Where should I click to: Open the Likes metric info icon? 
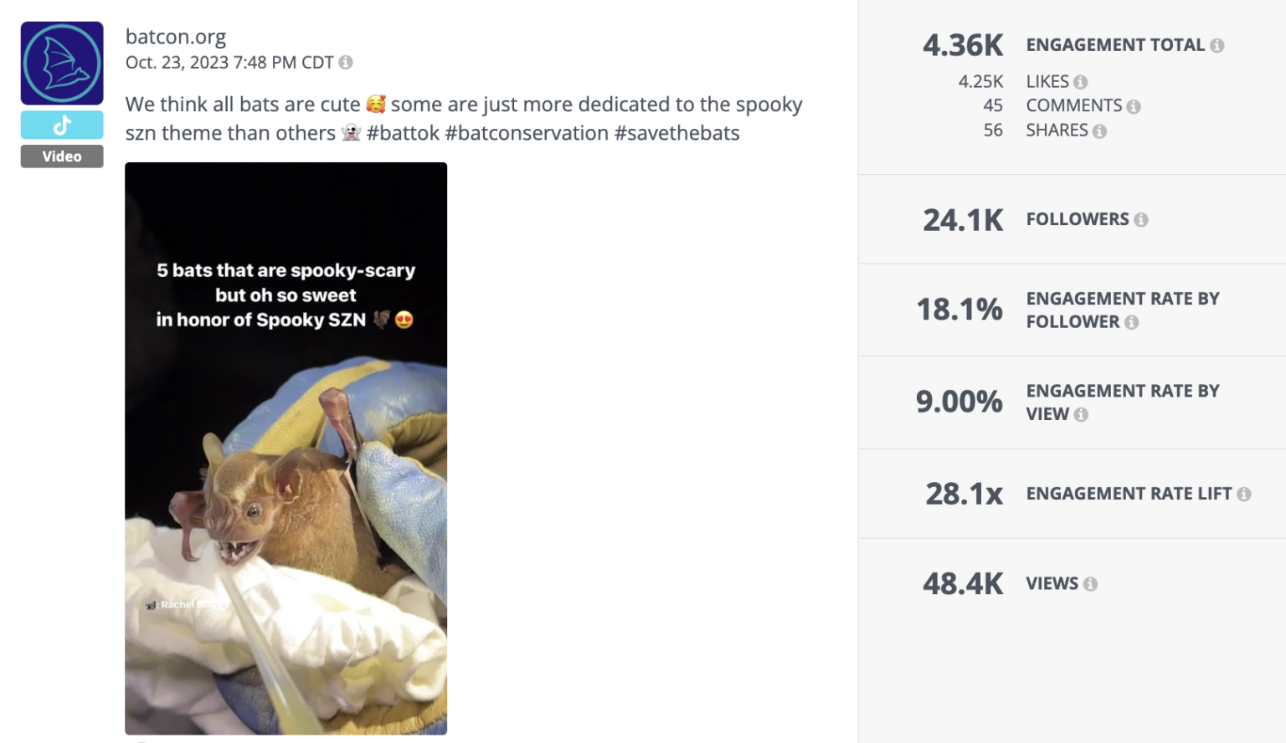(1080, 81)
